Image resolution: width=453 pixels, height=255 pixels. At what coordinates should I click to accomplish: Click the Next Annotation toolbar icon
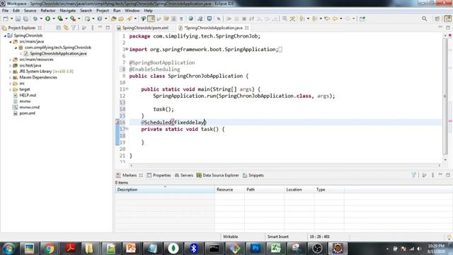coord(302,19)
